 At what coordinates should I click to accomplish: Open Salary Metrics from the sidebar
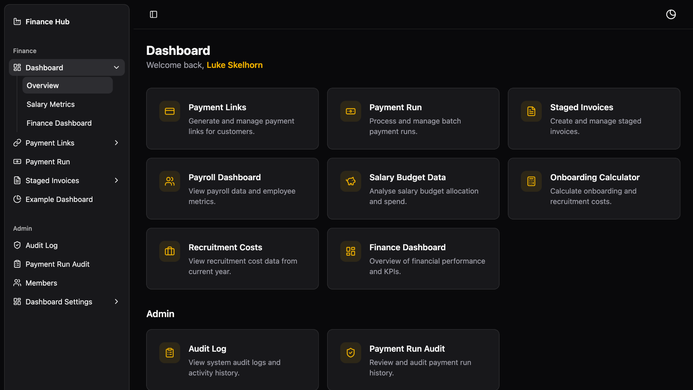(x=51, y=104)
